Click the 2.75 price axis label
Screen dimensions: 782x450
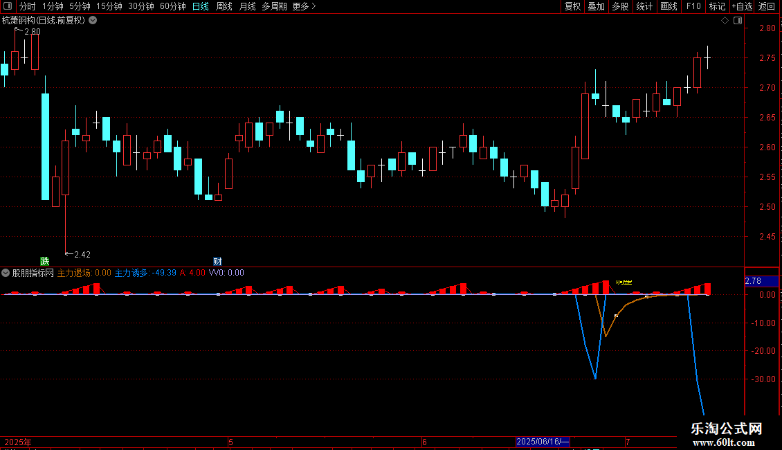click(x=767, y=58)
